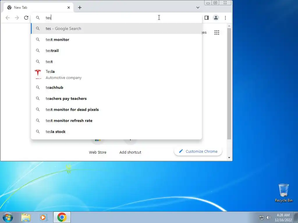Click the page vertical scrollbar thumb
Viewport: 298px width, 223px height.
(229, 83)
